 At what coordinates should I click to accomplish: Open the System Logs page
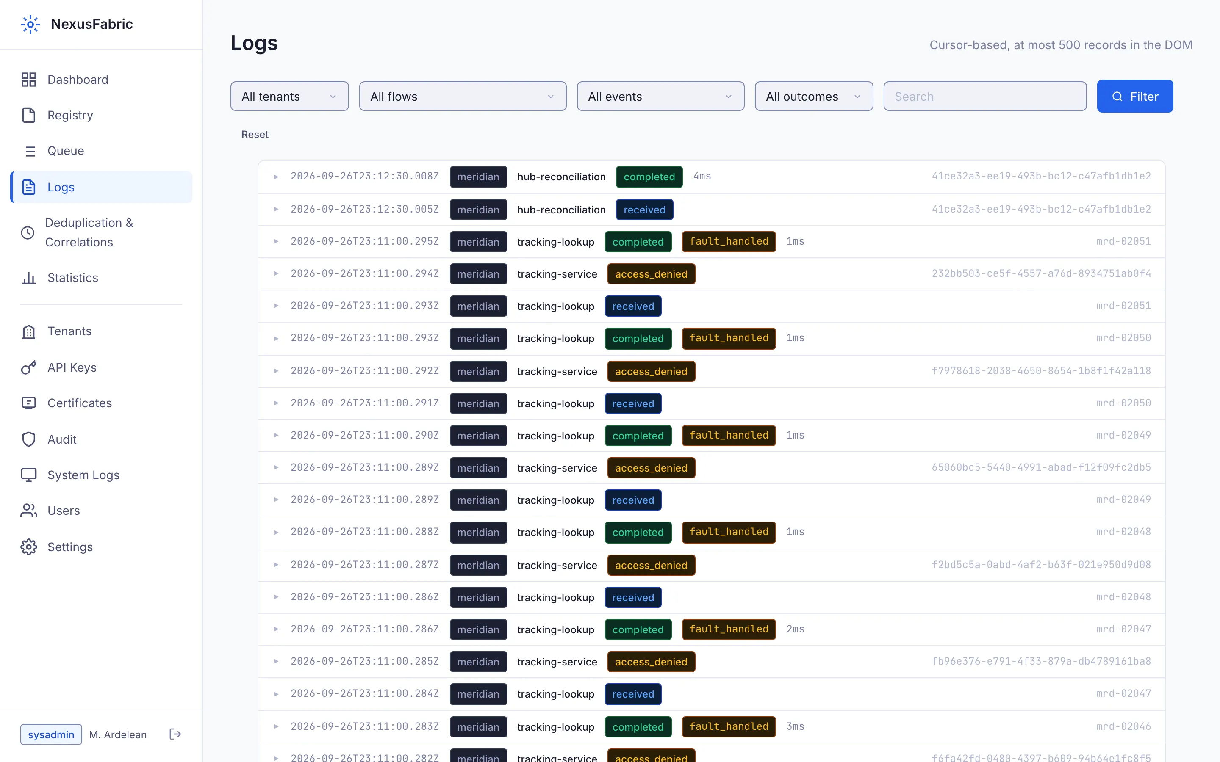101,475
